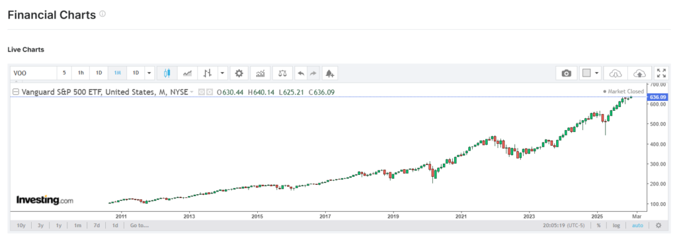Image resolution: width=677 pixels, height=239 pixels.
Task: Open the layout square dropdown
Action: coord(590,73)
